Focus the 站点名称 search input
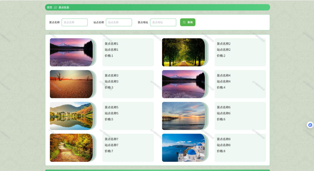314x171 pixels. click(119, 22)
